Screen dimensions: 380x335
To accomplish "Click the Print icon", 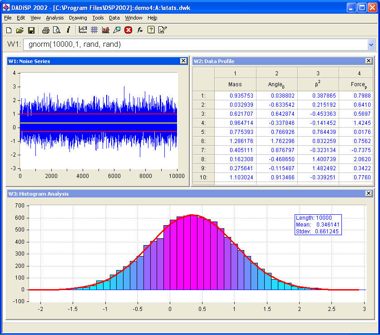I will point(45,30).
